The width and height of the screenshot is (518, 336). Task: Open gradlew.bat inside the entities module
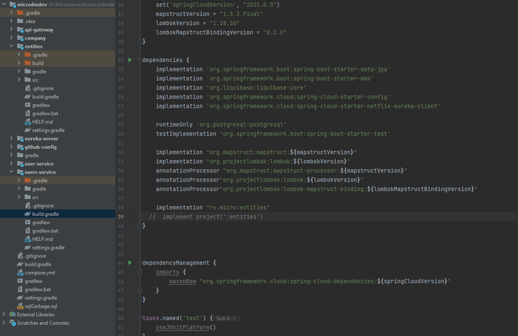[43, 113]
